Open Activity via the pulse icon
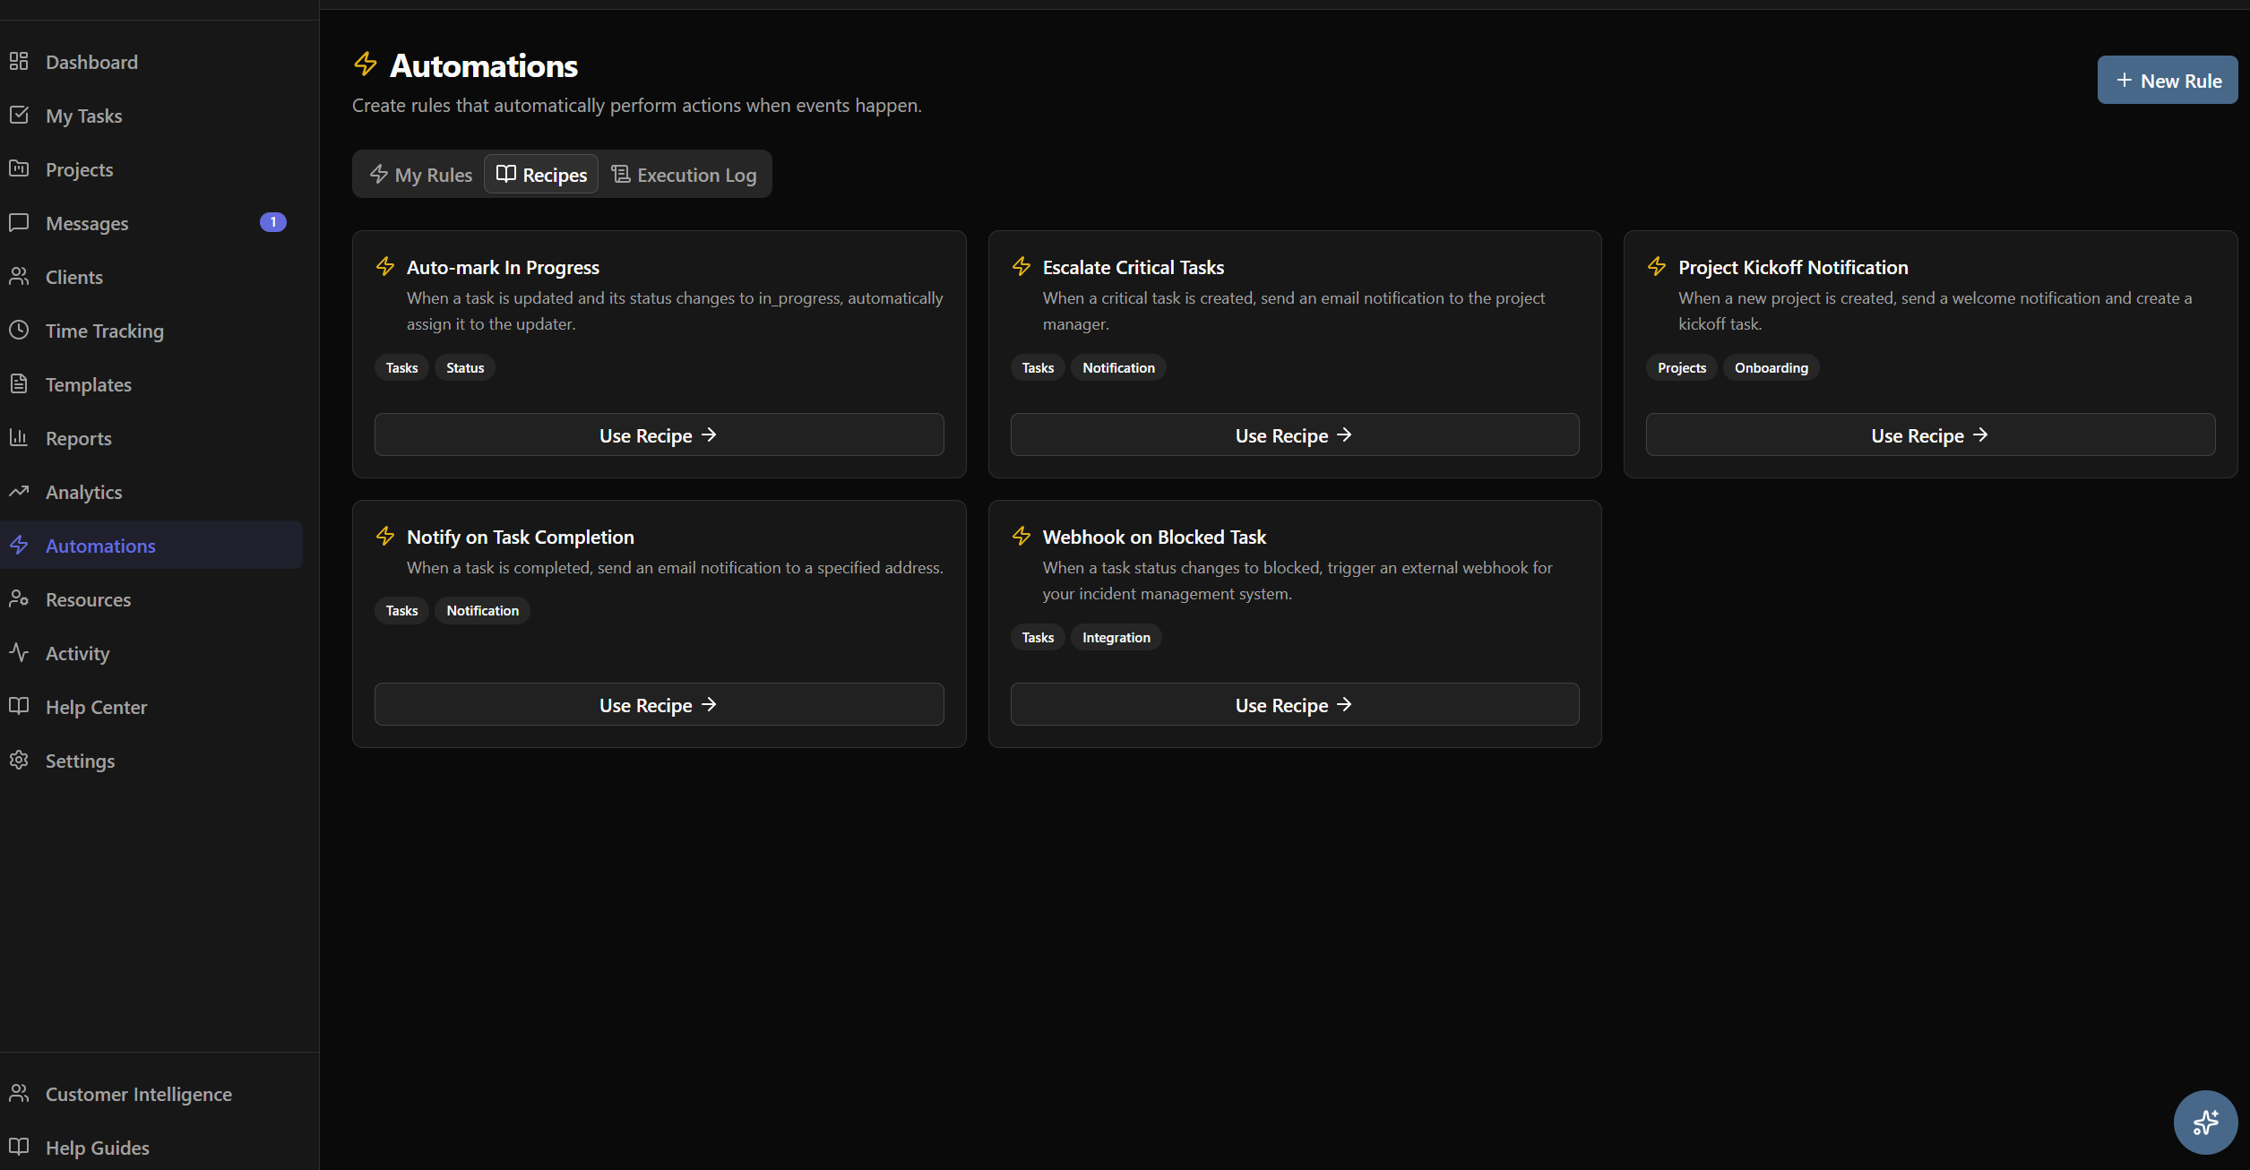Viewport: 2250px width, 1170px height. 20,652
